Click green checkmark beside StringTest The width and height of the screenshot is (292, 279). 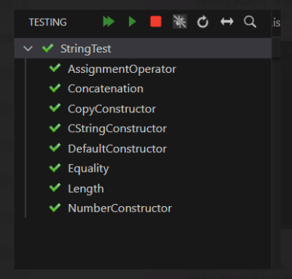click(47, 48)
